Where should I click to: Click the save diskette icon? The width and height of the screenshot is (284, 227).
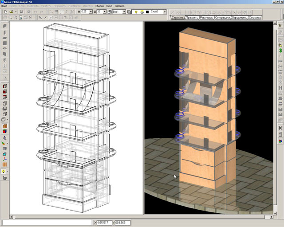(x=21, y=12)
